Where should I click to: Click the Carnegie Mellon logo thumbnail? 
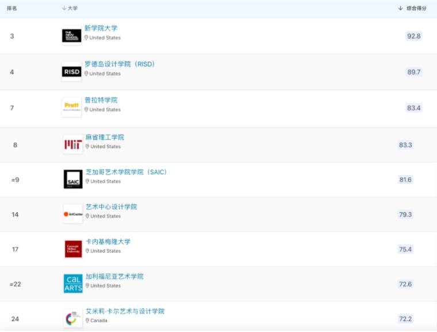pos(73,249)
